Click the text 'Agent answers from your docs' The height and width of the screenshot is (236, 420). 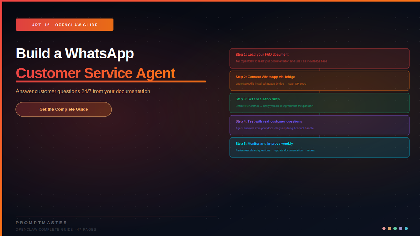[x=254, y=128]
